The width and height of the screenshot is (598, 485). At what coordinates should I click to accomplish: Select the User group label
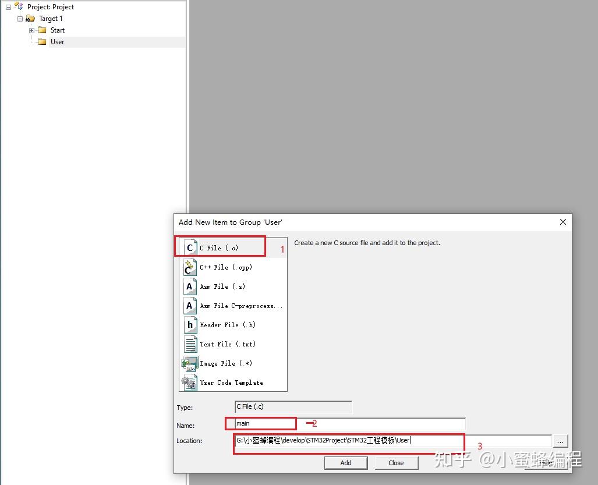[x=57, y=42]
